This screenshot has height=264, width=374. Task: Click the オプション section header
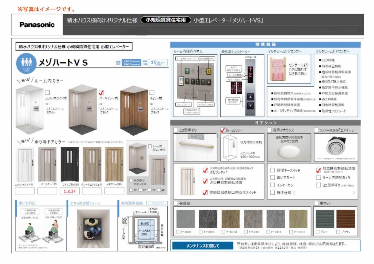click(x=266, y=123)
